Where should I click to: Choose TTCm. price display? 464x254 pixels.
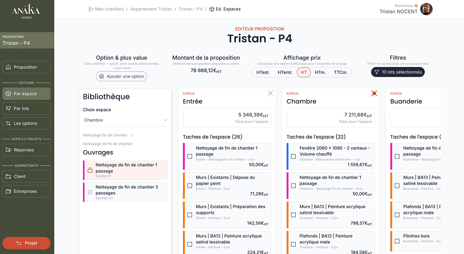tap(341, 72)
